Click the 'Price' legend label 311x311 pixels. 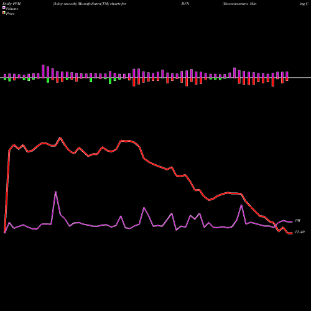(x=10, y=14)
